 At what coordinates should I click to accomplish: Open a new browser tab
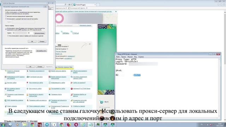(98, 5)
